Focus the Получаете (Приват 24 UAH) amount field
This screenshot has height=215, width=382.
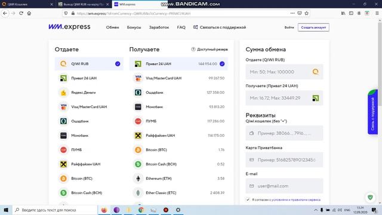tap(284, 98)
